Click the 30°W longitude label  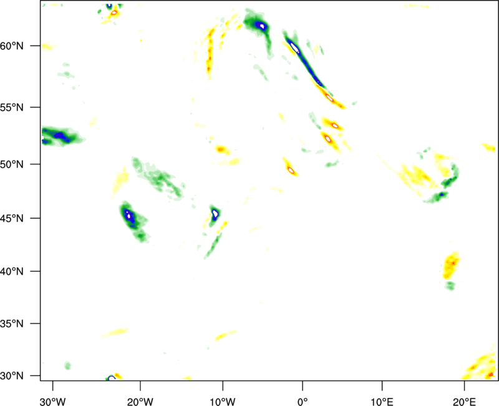[x=52, y=402]
